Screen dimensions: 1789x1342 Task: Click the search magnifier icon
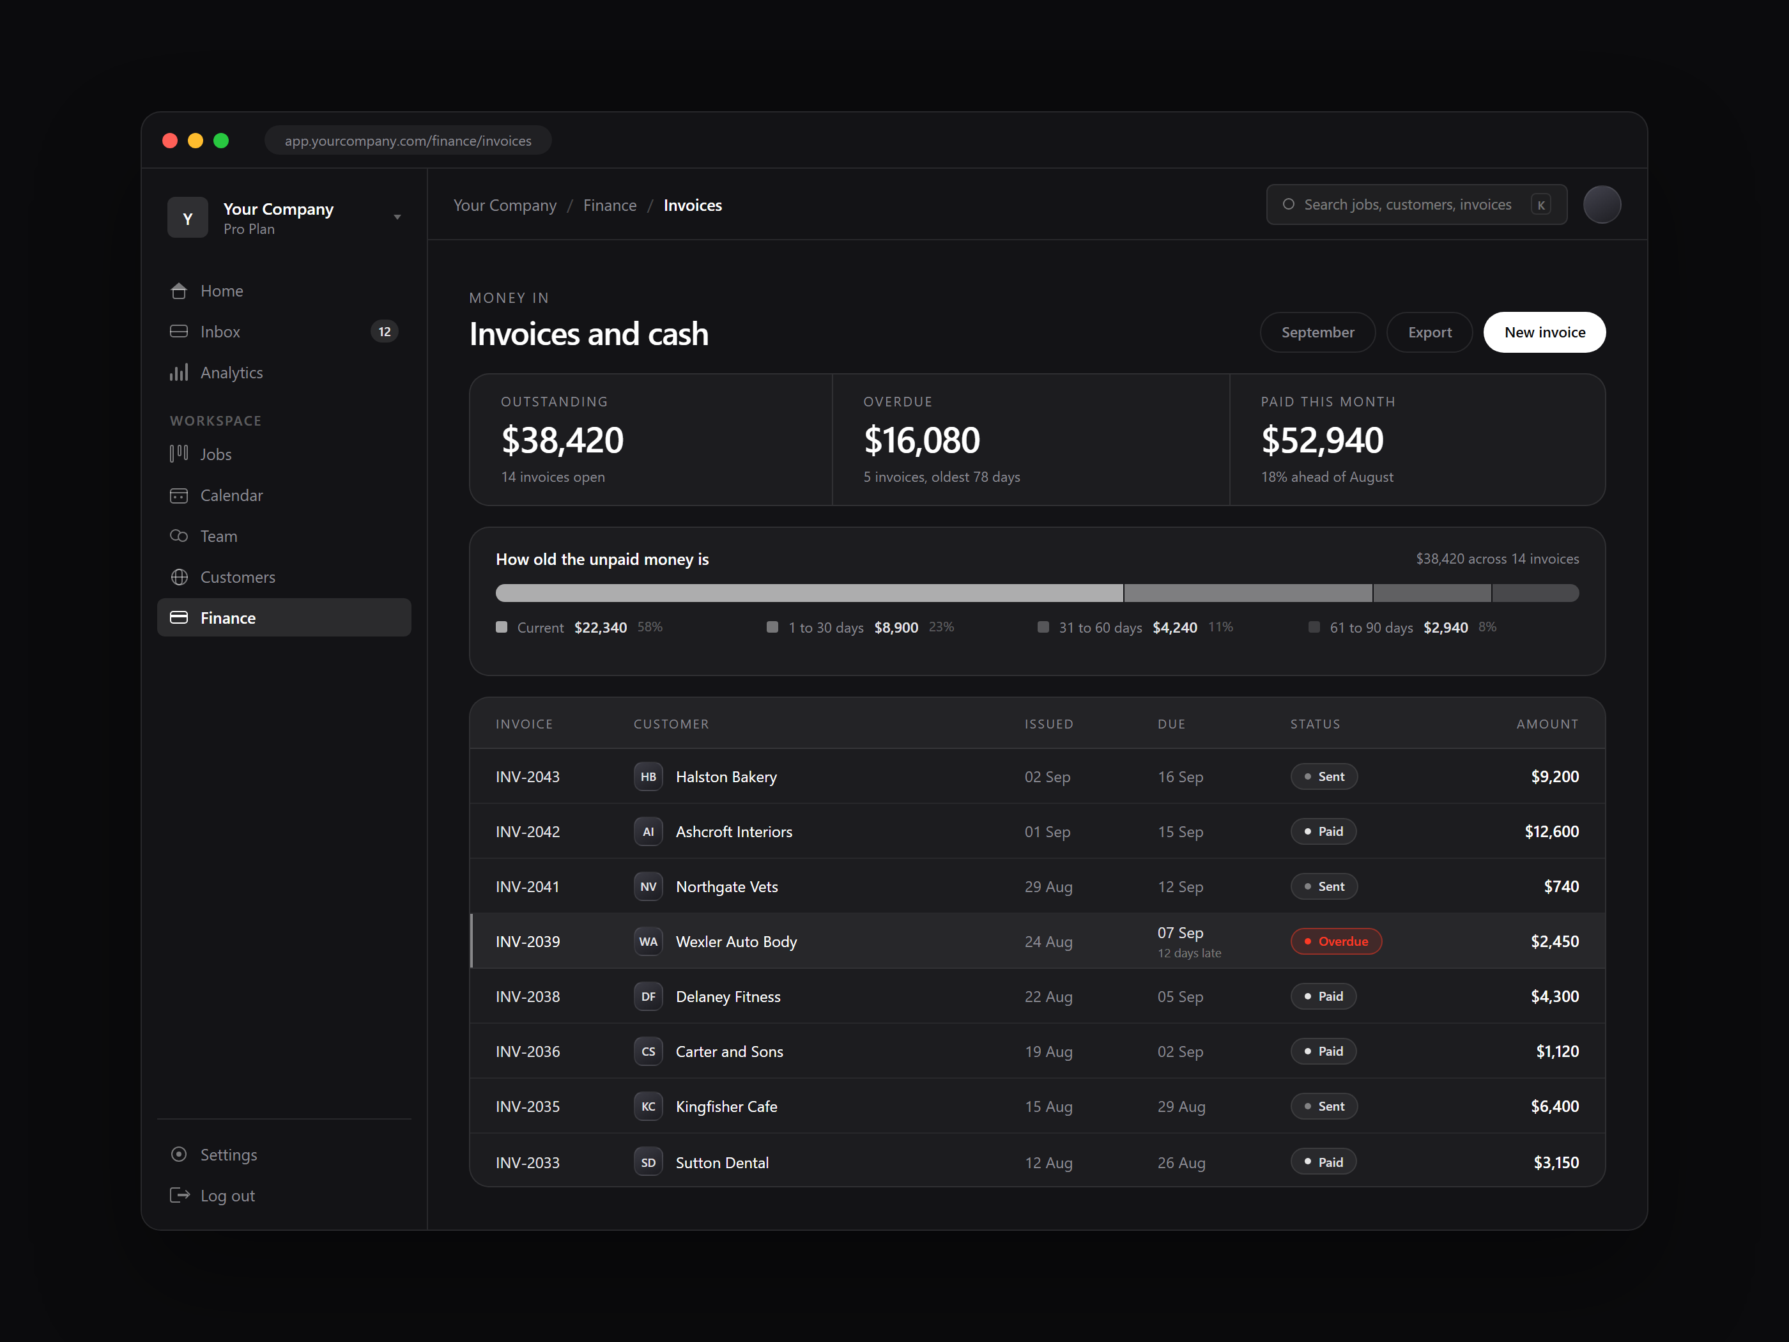point(1288,204)
